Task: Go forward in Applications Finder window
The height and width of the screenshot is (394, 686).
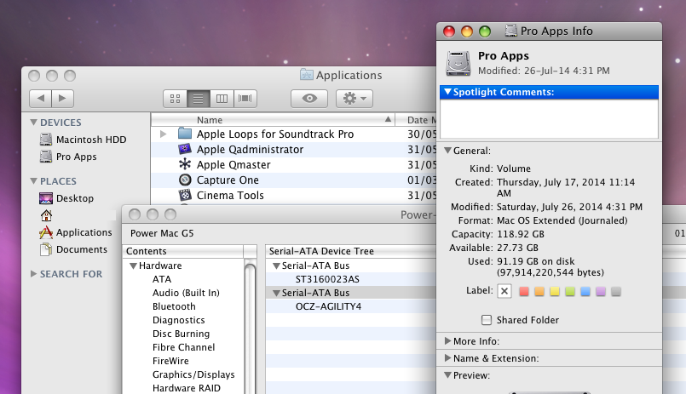Action: 62,98
